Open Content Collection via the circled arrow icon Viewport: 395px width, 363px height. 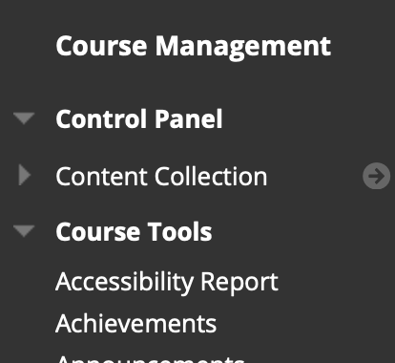click(x=376, y=176)
